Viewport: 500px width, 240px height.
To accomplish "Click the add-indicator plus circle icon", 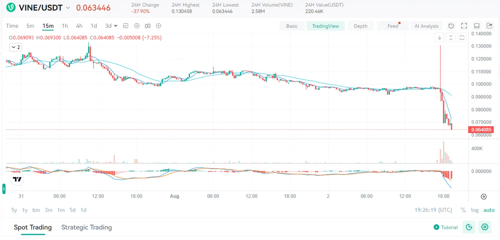I will (158, 26).
